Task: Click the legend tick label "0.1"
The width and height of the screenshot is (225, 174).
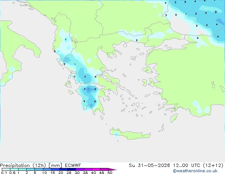Action: pyautogui.click(x=4, y=173)
